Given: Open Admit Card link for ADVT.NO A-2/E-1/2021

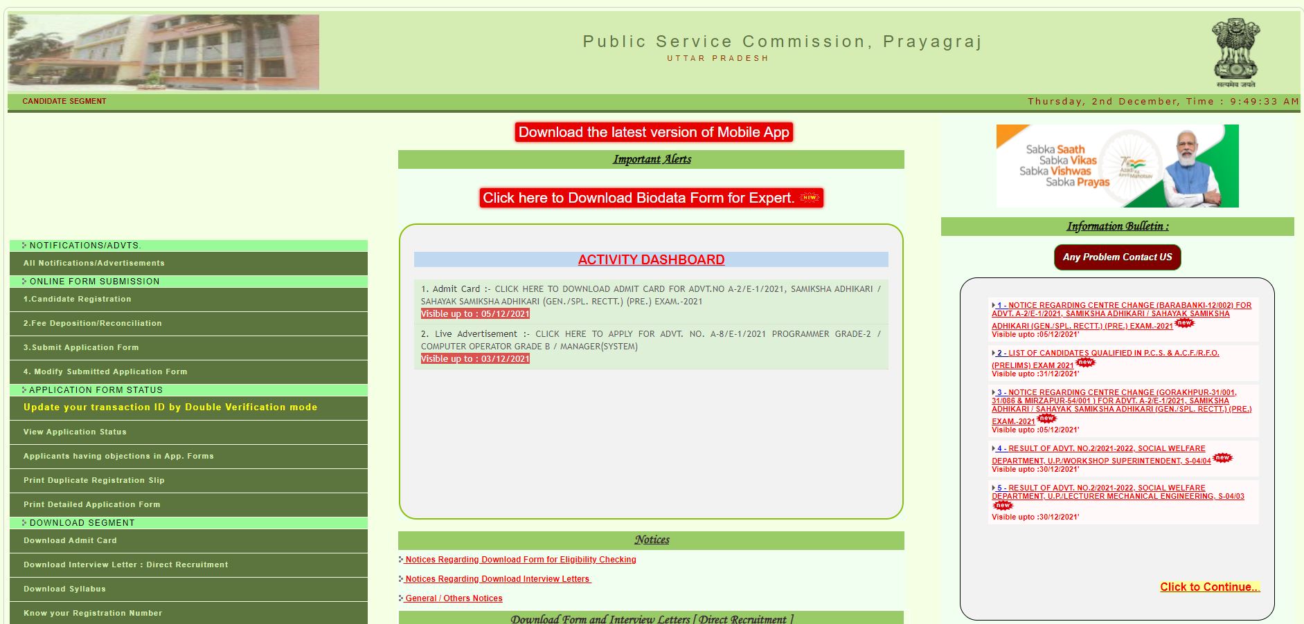Looking at the screenshot, I should click(651, 295).
